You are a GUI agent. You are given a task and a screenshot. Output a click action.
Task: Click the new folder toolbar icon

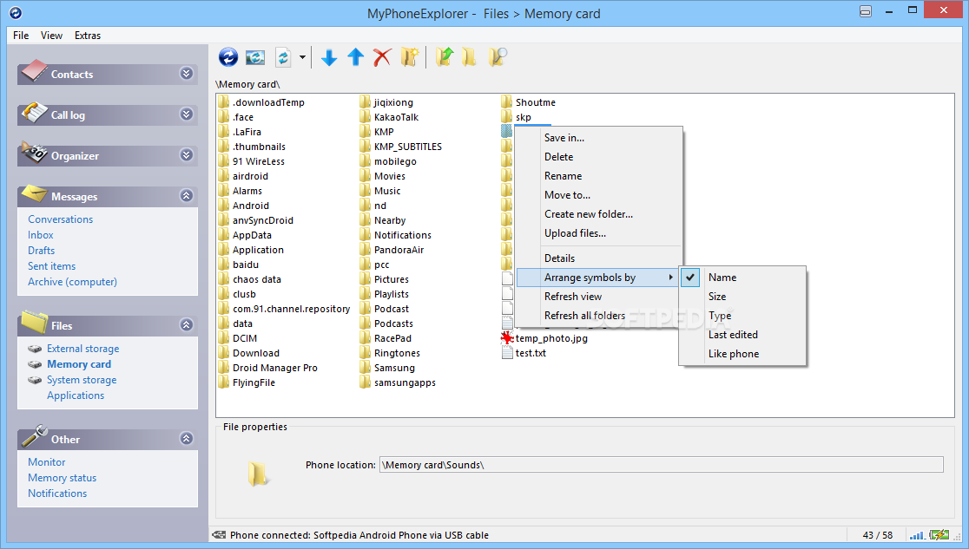[x=409, y=57]
